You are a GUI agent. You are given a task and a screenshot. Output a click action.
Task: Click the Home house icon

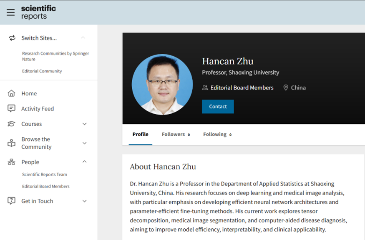[x=12, y=93]
